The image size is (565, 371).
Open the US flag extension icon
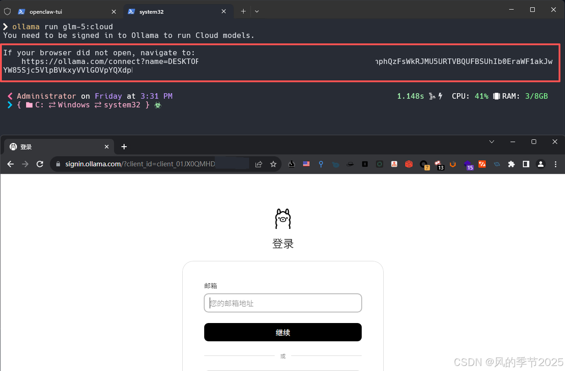[306, 164]
